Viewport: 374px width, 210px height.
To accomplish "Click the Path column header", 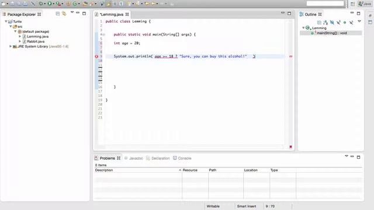I will (226, 170).
